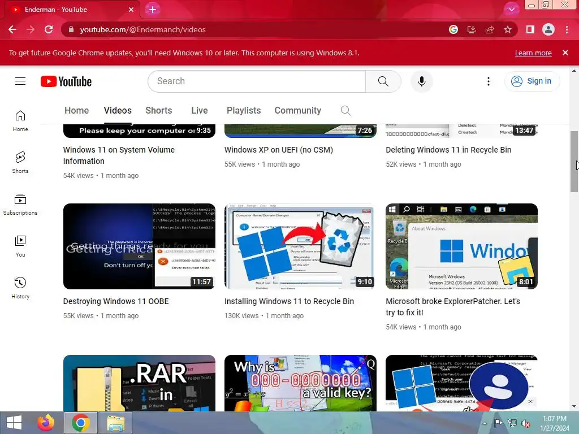The height and width of the screenshot is (434, 579).
Task: Open the Action Center flag tray icon
Action: (498, 423)
